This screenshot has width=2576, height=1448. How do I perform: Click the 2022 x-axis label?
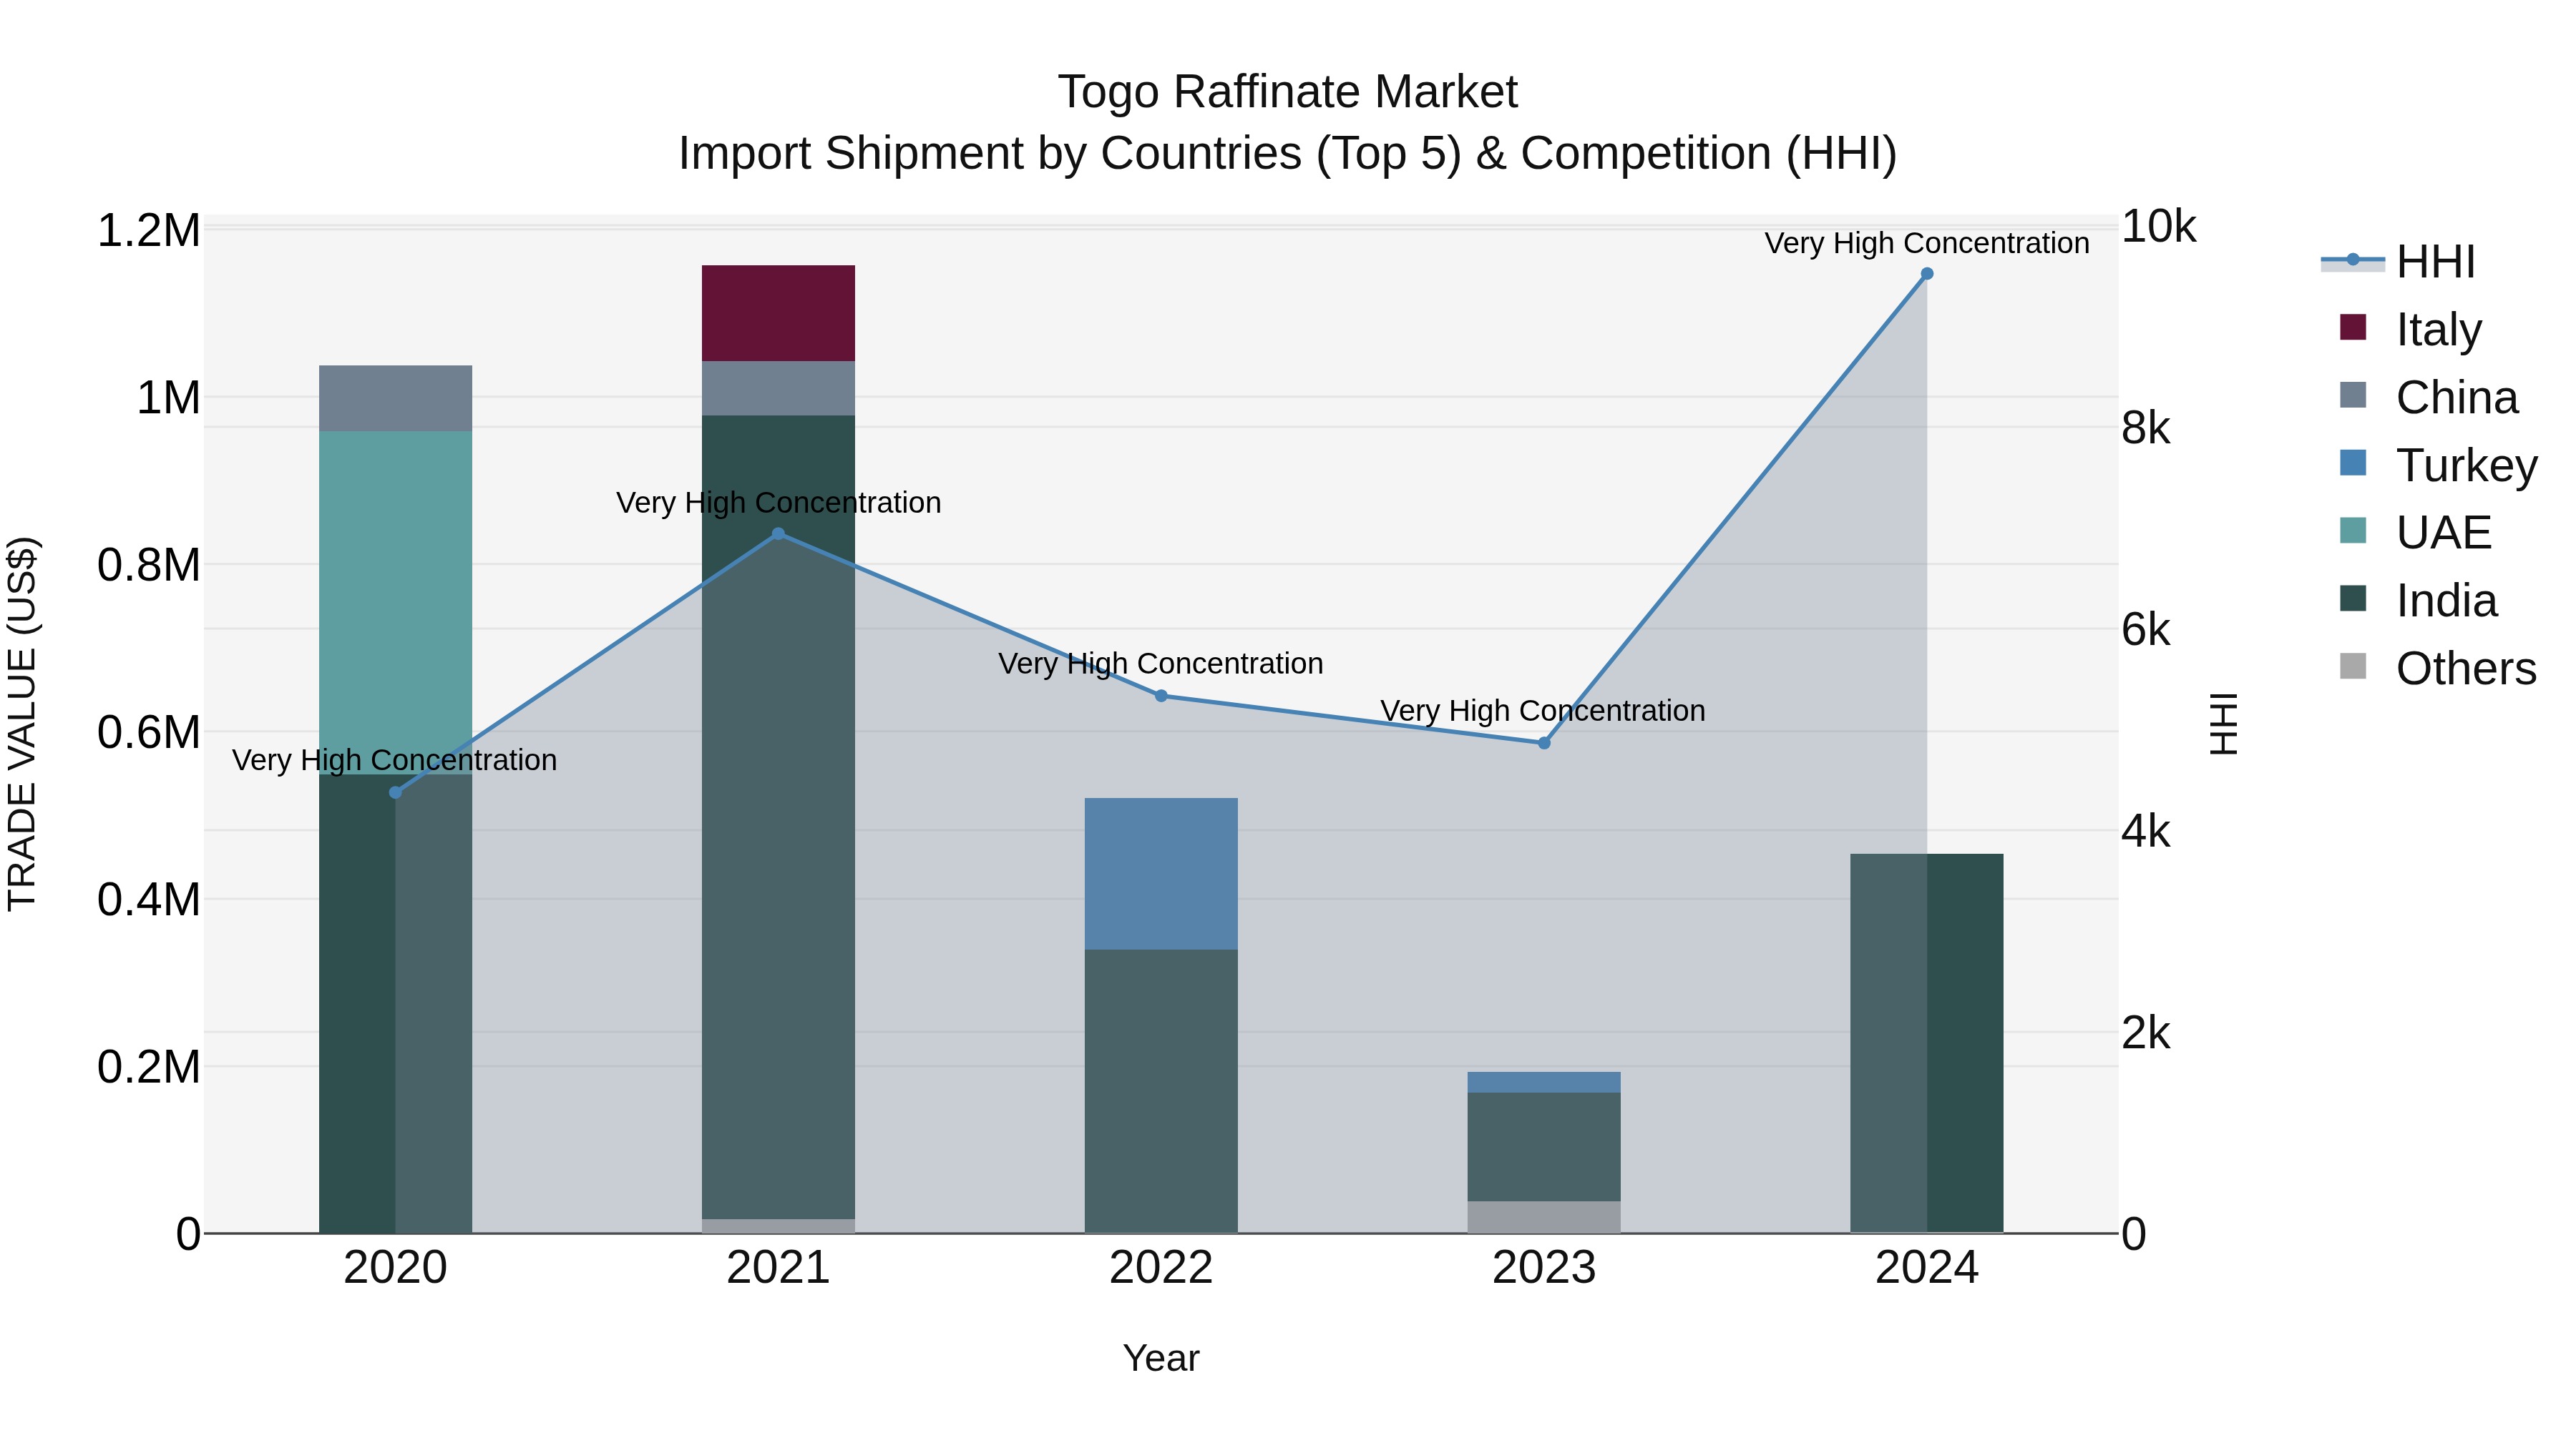pos(1161,1268)
